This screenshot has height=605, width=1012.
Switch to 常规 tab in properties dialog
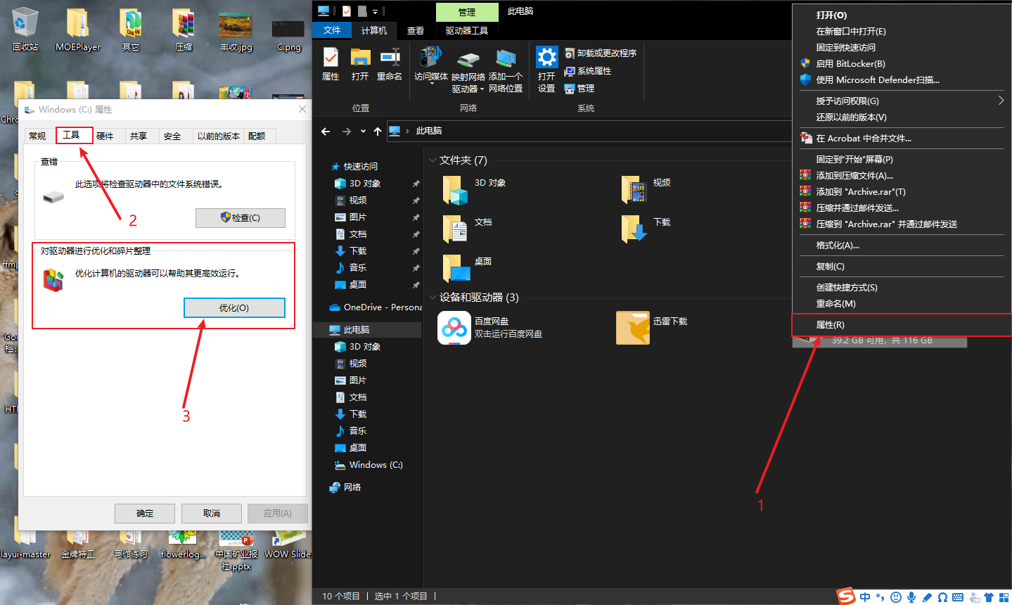pyautogui.click(x=37, y=136)
